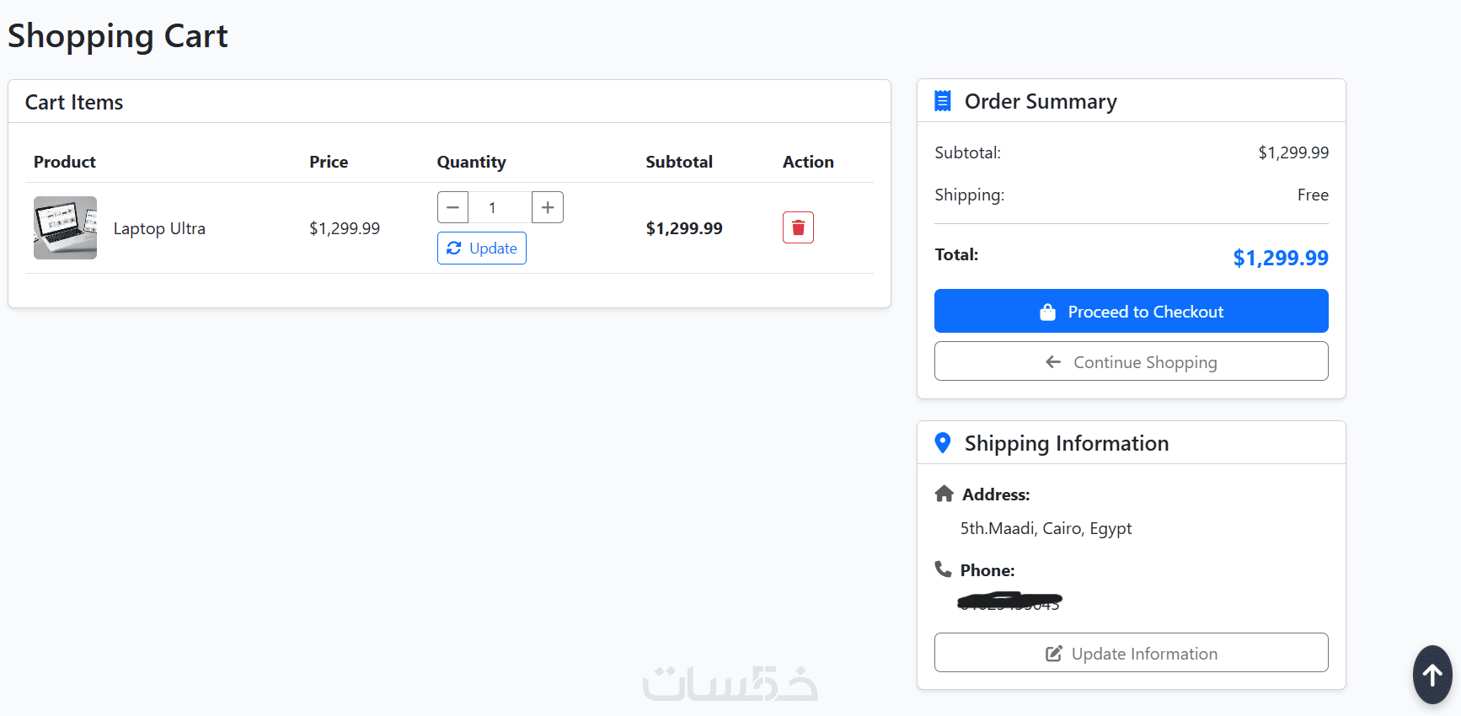Increase Laptop Ultra quantity with plus button
The image size is (1461, 716).
pyautogui.click(x=548, y=207)
